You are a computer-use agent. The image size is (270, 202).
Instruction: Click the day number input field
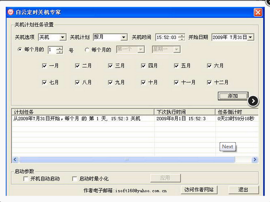pyautogui.click(x=52, y=50)
